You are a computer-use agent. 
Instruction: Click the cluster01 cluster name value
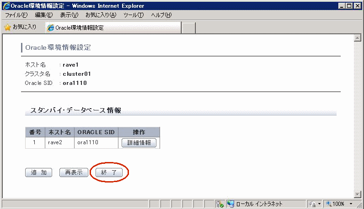(x=77, y=74)
